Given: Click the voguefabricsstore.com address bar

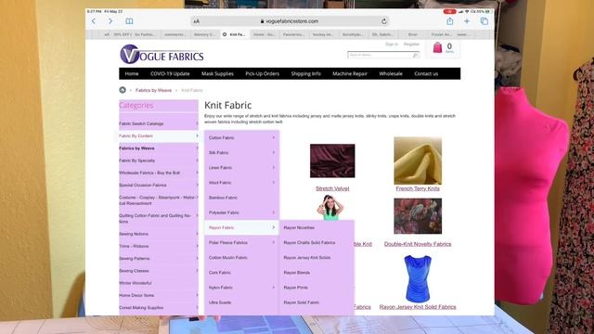Looking at the screenshot, I should (290, 21).
